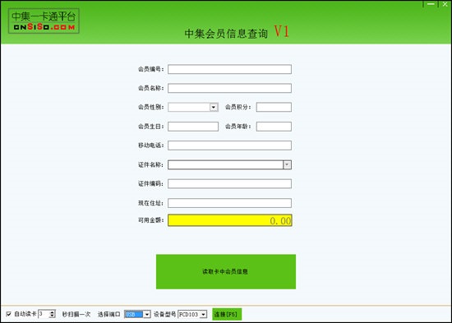This screenshot has height=323, width=452.
Task: Click the 会员名称 input field
Action: (229, 88)
